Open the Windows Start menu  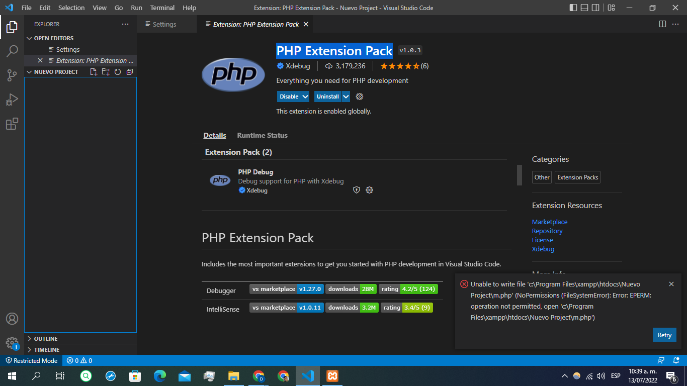[12, 375]
